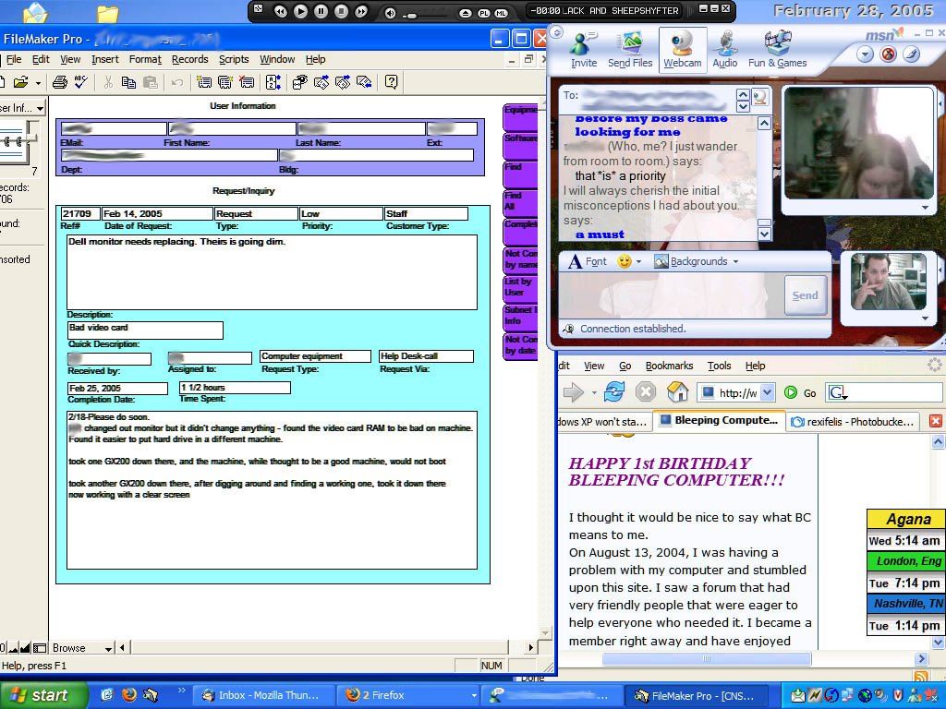Go to Firefox home page
Viewport: 946px width, 709px height.
click(x=677, y=392)
